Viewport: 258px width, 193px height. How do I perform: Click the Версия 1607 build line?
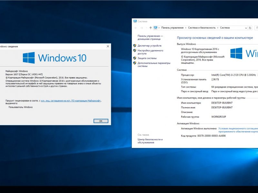pos(24,74)
